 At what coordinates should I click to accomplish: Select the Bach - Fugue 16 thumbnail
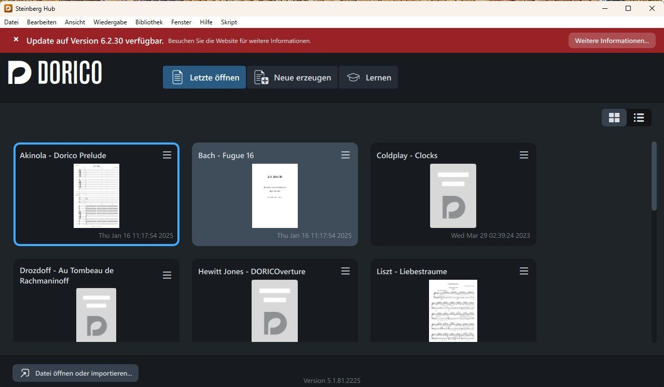coord(275,196)
